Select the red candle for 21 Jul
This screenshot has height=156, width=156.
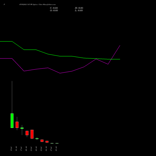coord(32,134)
